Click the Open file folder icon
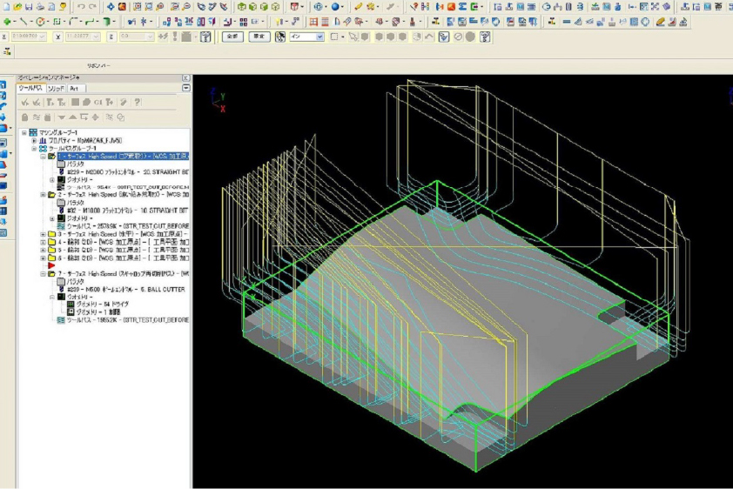The width and height of the screenshot is (733, 489). tap(17, 6)
